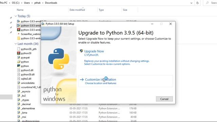Sort files by Size column
The image size is (217, 122).
pyautogui.click(x=125, y=10)
